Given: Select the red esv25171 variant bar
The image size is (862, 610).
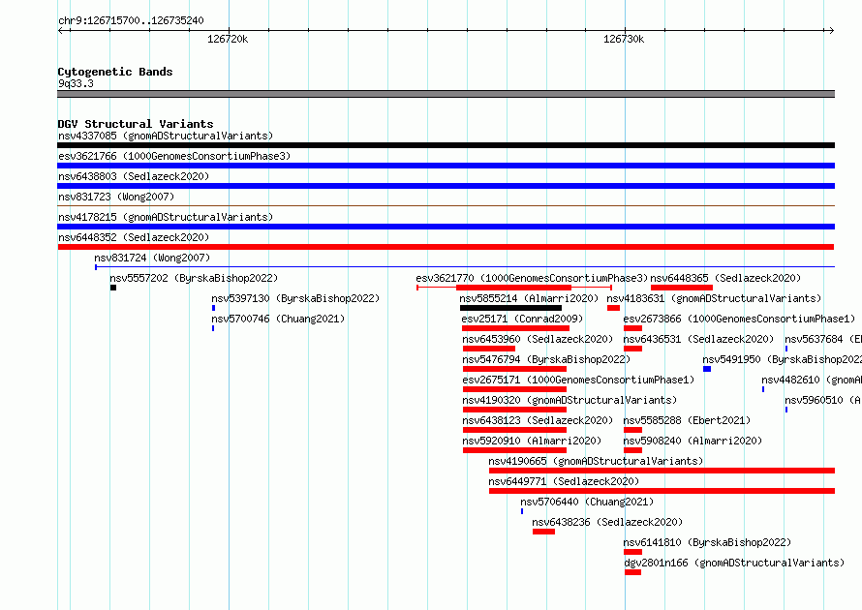Looking at the screenshot, I should 515,328.
